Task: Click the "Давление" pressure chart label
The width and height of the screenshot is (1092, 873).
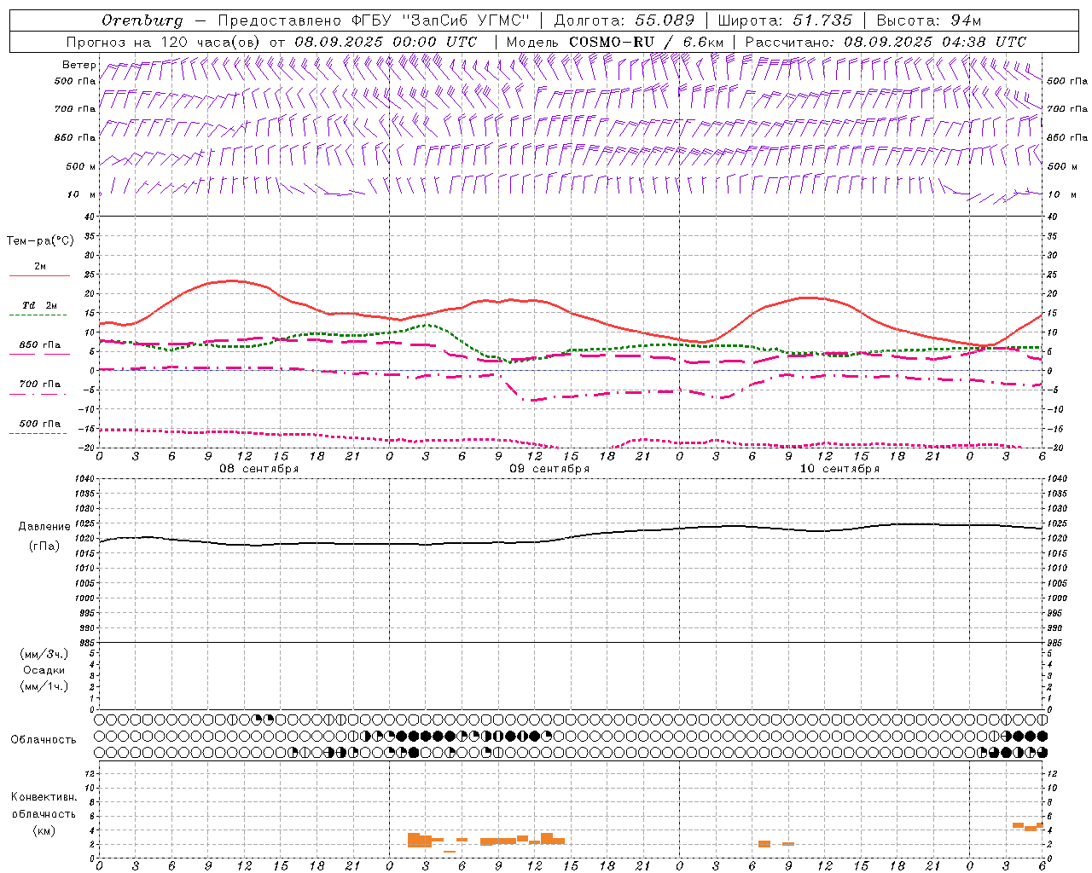Action: 44,527
